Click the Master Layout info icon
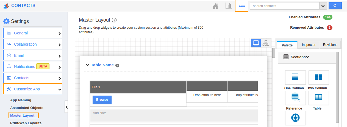This screenshot has height=127, width=347. click(114, 20)
